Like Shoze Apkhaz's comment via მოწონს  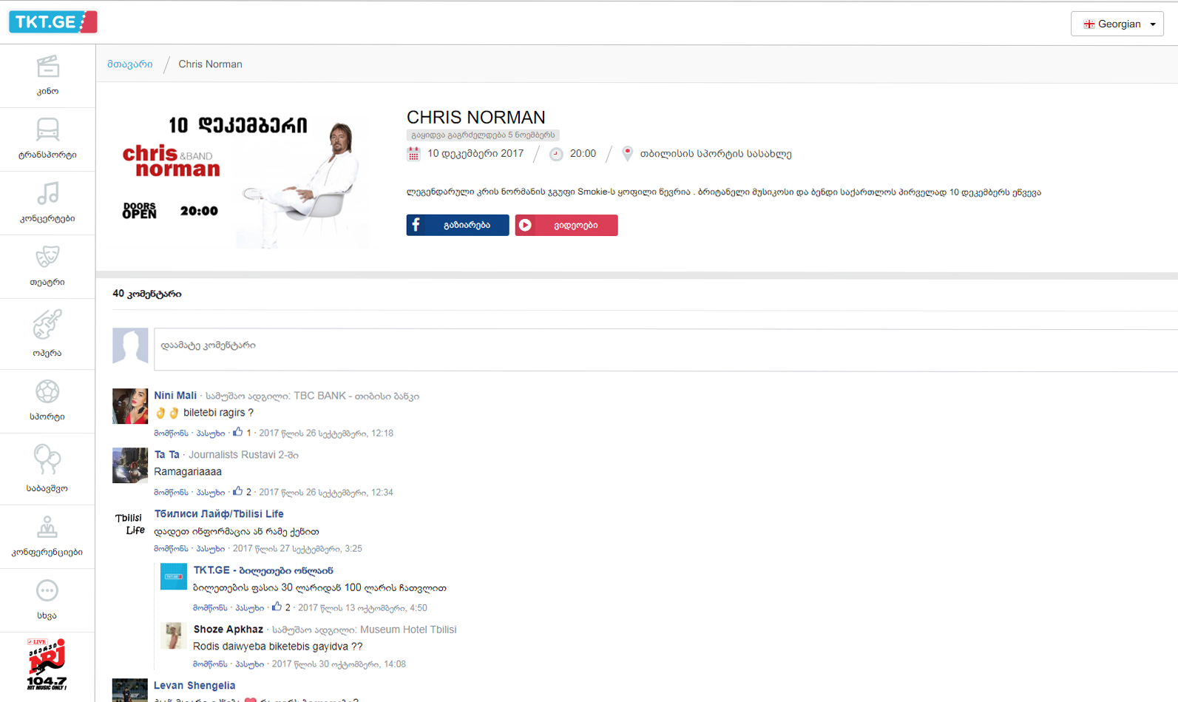[210, 664]
